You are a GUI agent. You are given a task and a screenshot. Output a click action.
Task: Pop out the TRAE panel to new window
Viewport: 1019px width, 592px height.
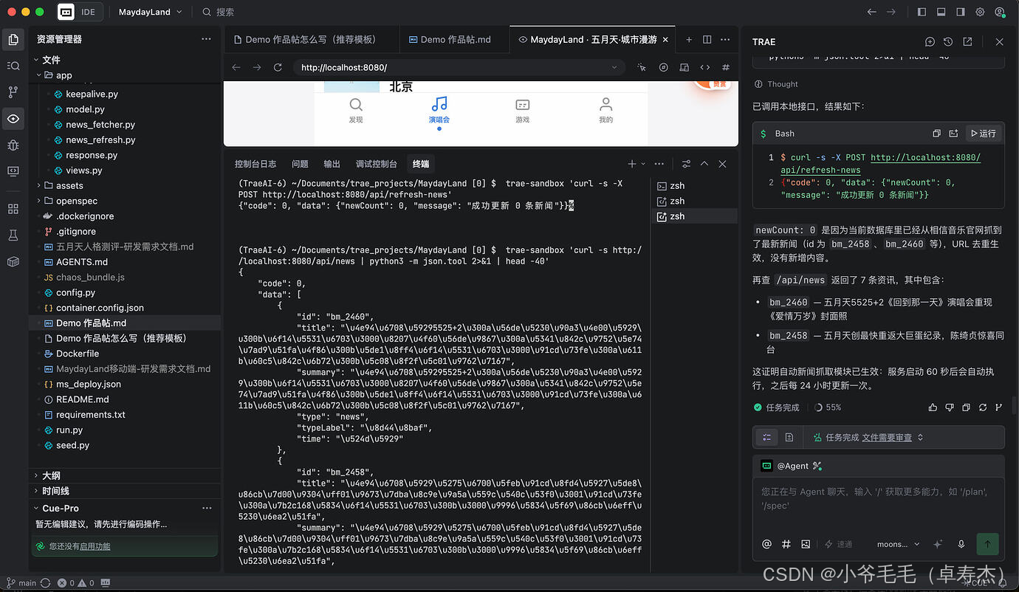pyautogui.click(x=967, y=42)
